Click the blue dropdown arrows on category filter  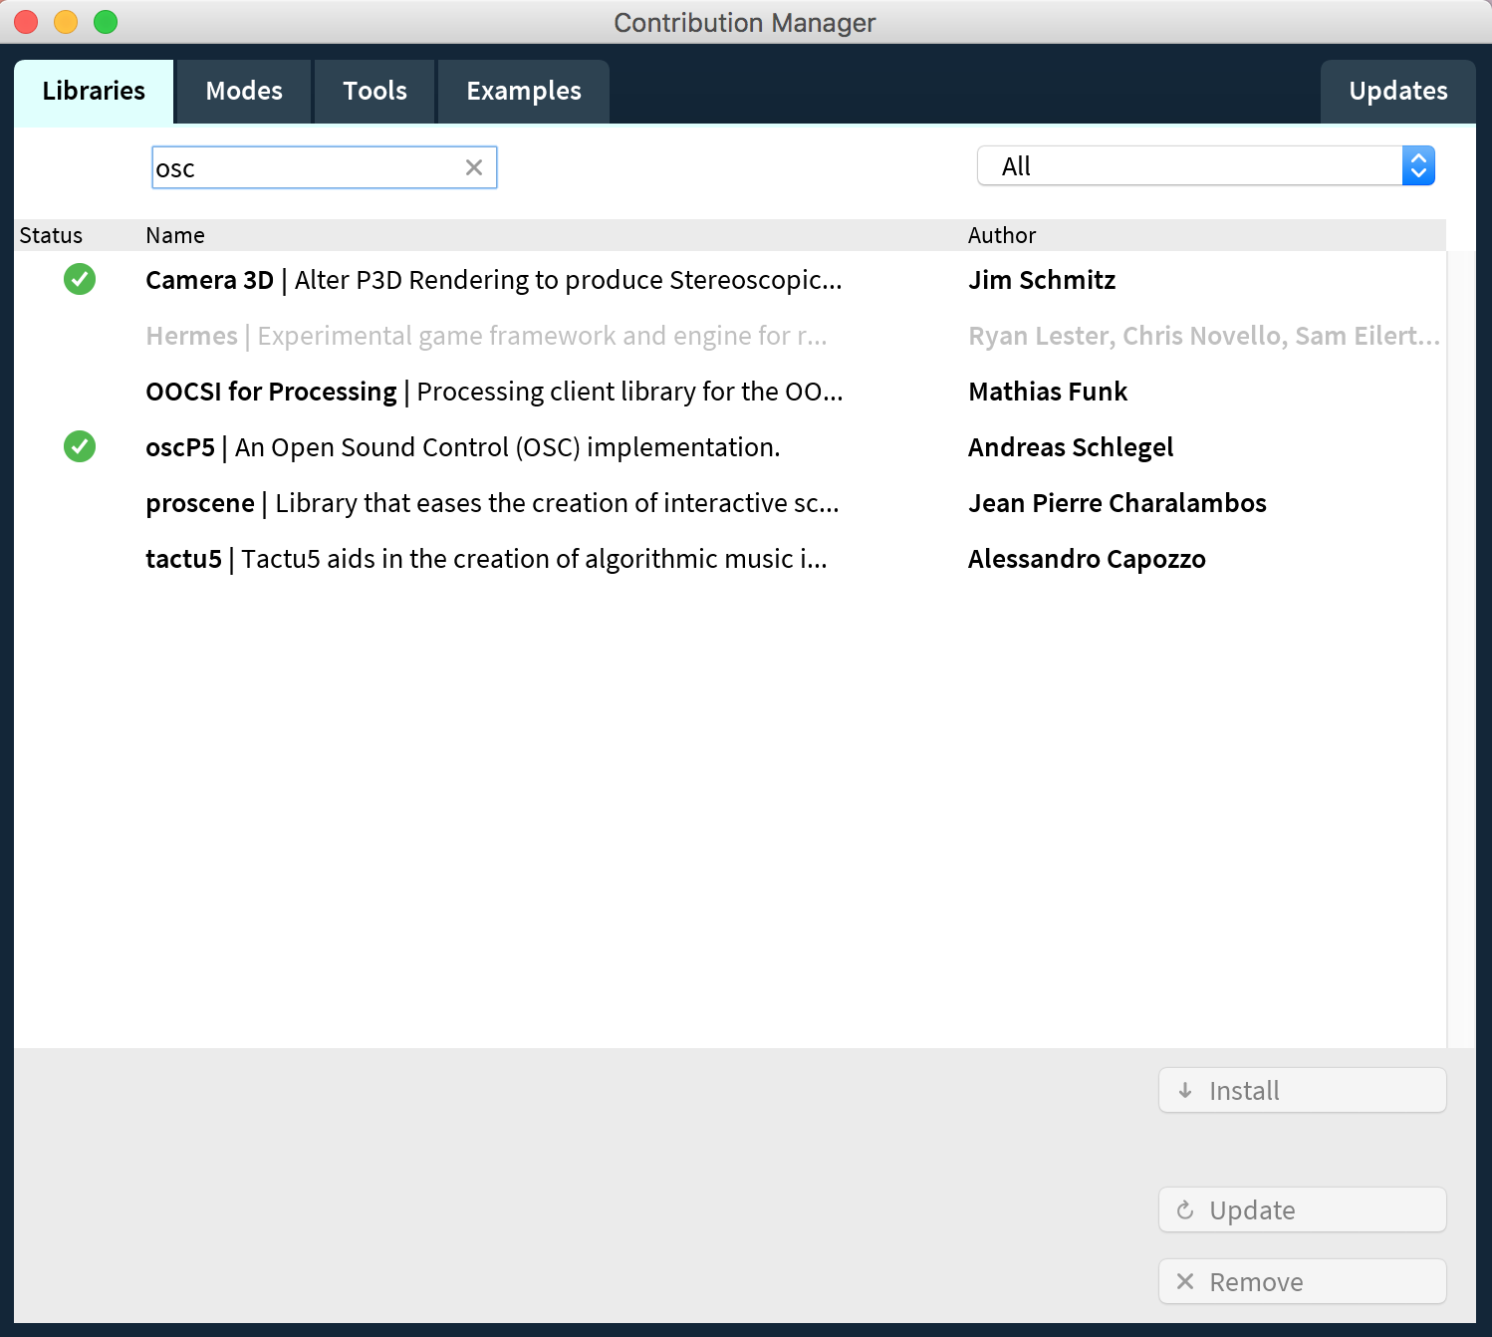click(1418, 166)
